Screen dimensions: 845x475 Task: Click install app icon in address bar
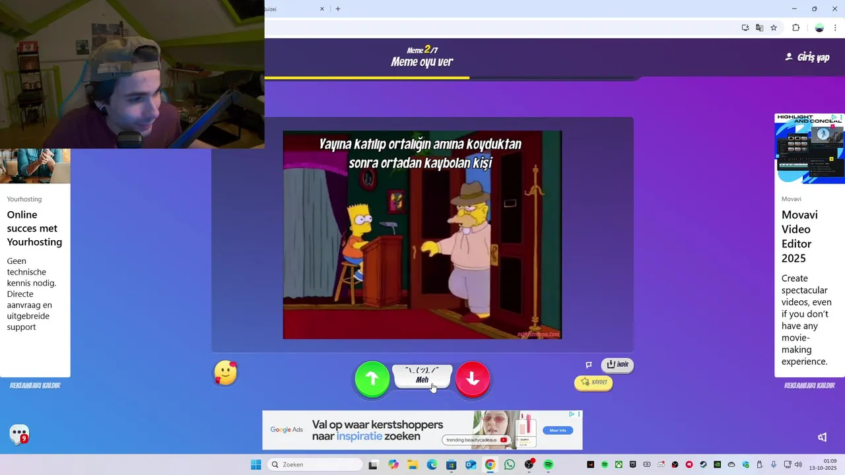pos(745,28)
